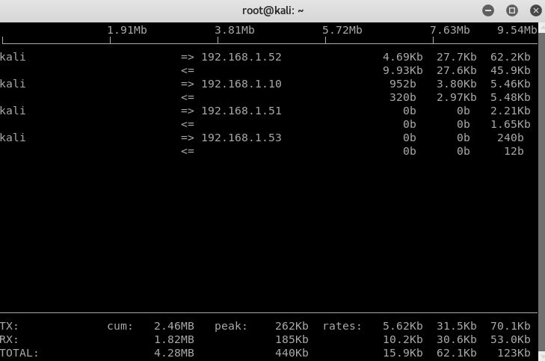This screenshot has width=545, height=361.
Task: Click IP address 192.168.1.51
Action: [241, 111]
